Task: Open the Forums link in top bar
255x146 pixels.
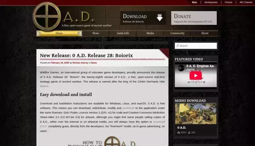Action: point(228,2)
